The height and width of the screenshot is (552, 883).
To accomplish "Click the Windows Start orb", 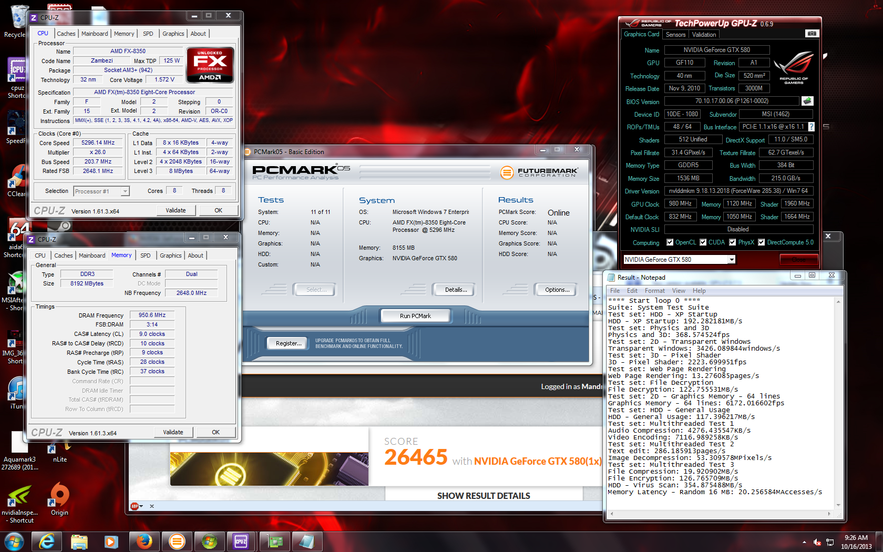I will (x=14, y=541).
